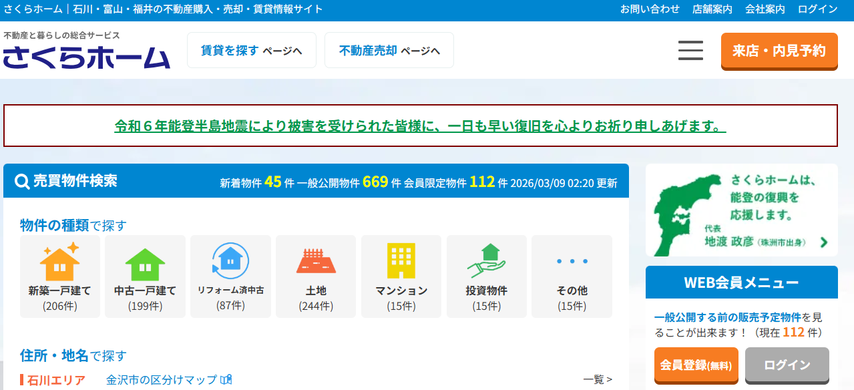Click the orange 来店・内見予約 button

pyautogui.click(x=779, y=50)
